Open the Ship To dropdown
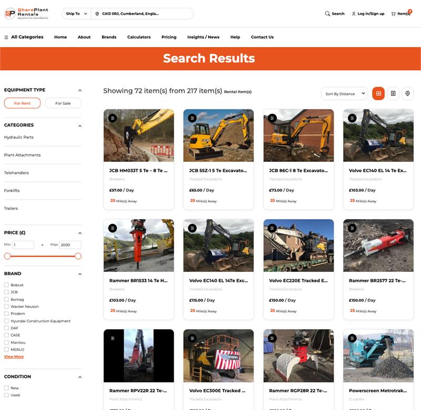The image size is (421, 410). click(x=77, y=14)
